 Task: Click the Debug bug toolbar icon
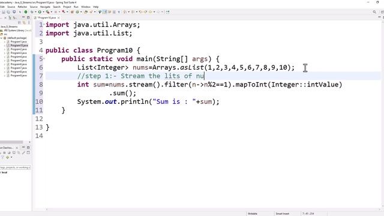pyautogui.click(x=32, y=12)
